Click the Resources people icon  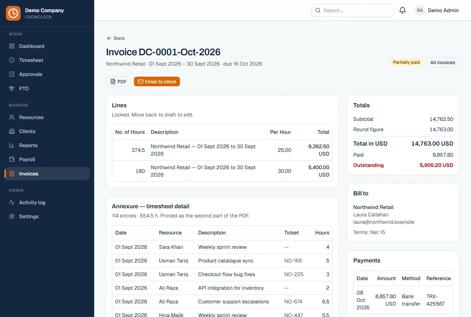click(x=12, y=117)
